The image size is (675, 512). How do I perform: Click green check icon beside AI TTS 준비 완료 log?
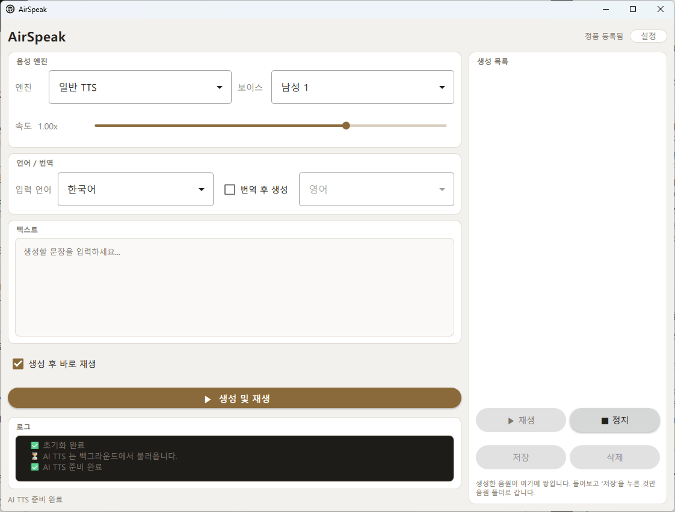pos(35,467)
